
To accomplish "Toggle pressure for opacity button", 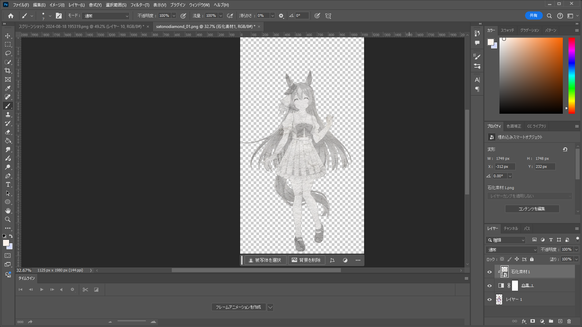I will click(x=183, y=16).
